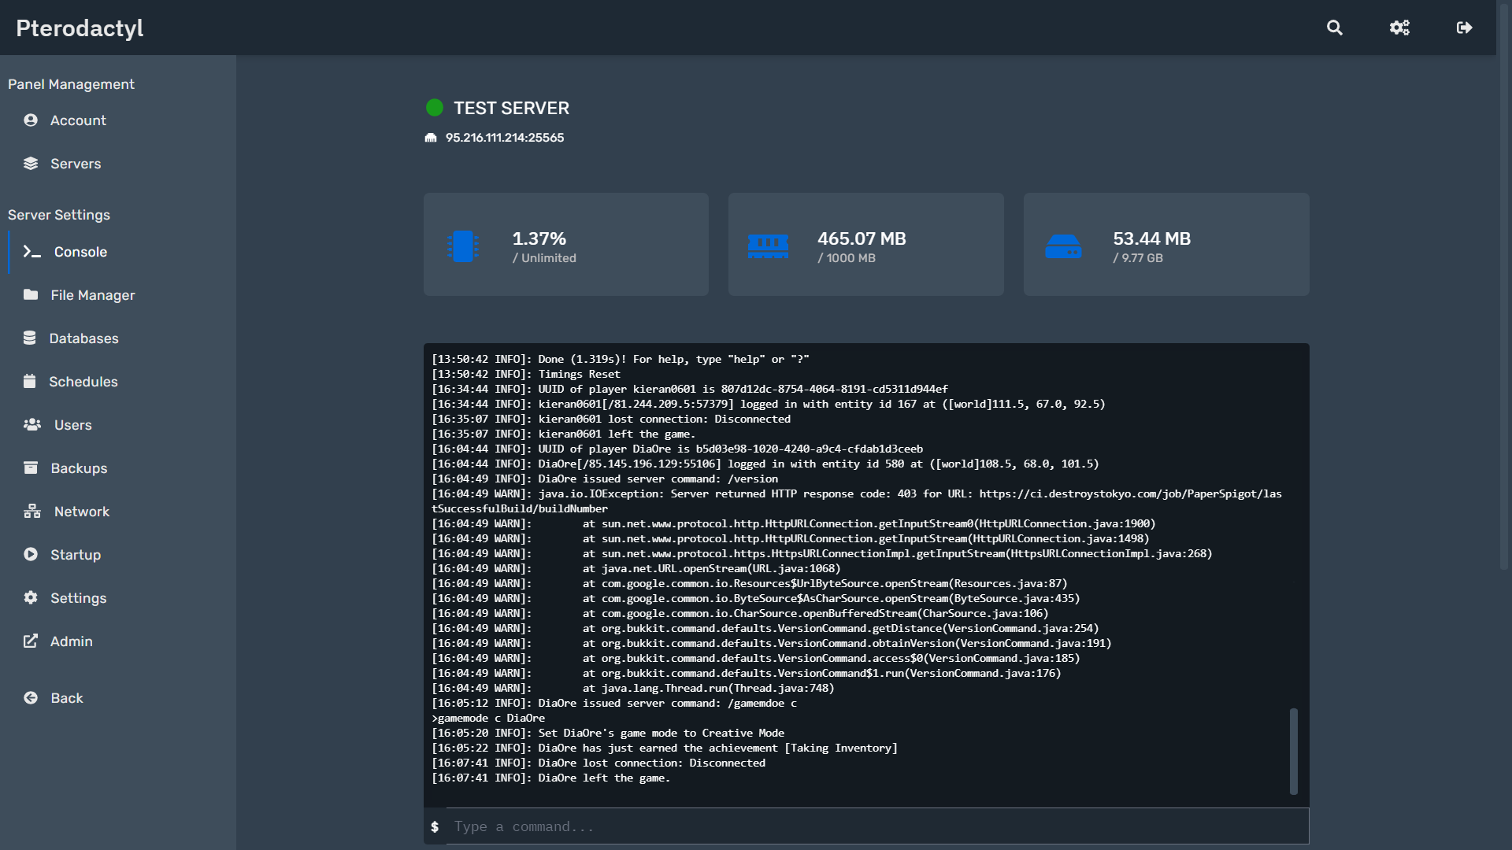Click the Backups archive box icon
Screen dimensions: 1512x850
click(x=31, y=468)
